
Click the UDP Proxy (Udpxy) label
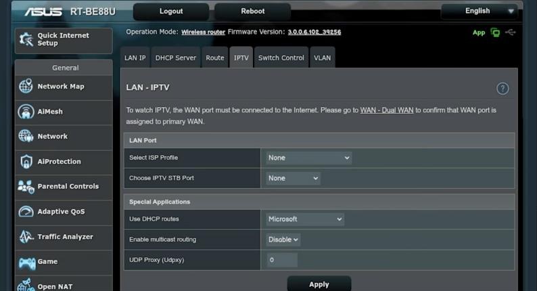coord(156,260)
